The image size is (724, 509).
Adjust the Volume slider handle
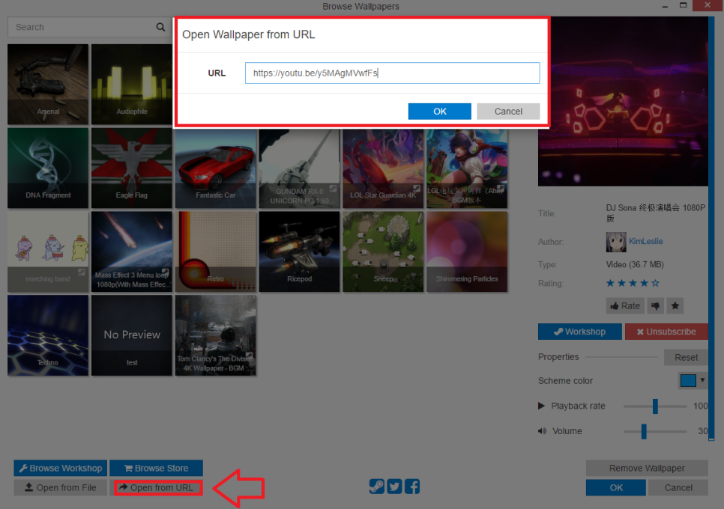pos(644,432)
